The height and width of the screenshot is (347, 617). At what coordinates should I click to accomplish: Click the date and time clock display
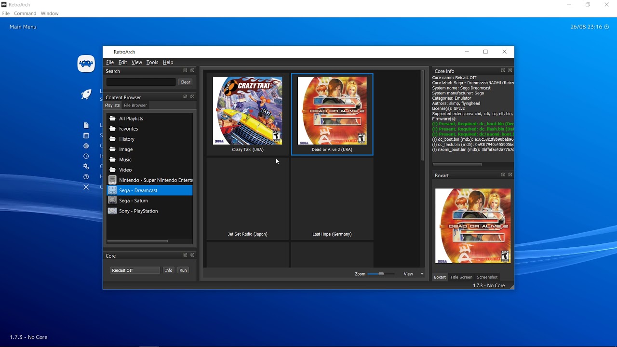[590, 27]
